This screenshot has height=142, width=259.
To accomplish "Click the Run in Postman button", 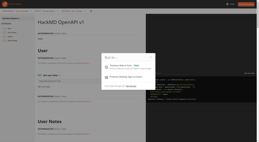I will [246, 4].
